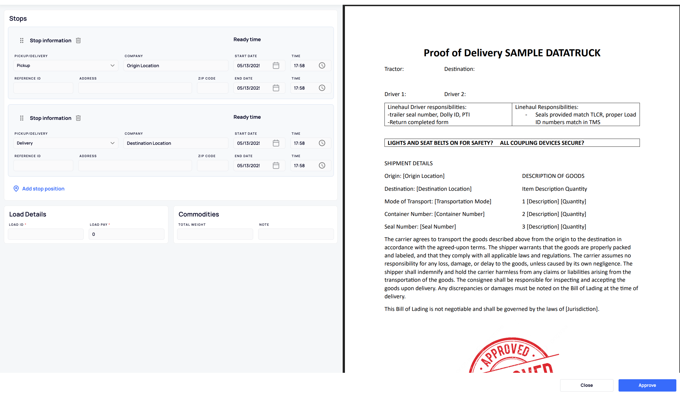The image size is (680, 398).
Task: Click Origin: [Origin Location] line
Action: [415, 176]
